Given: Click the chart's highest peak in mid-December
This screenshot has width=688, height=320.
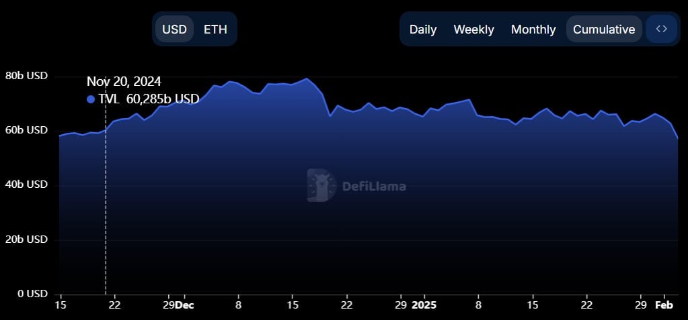Looking at the screenshot, I should coord(307,78).
